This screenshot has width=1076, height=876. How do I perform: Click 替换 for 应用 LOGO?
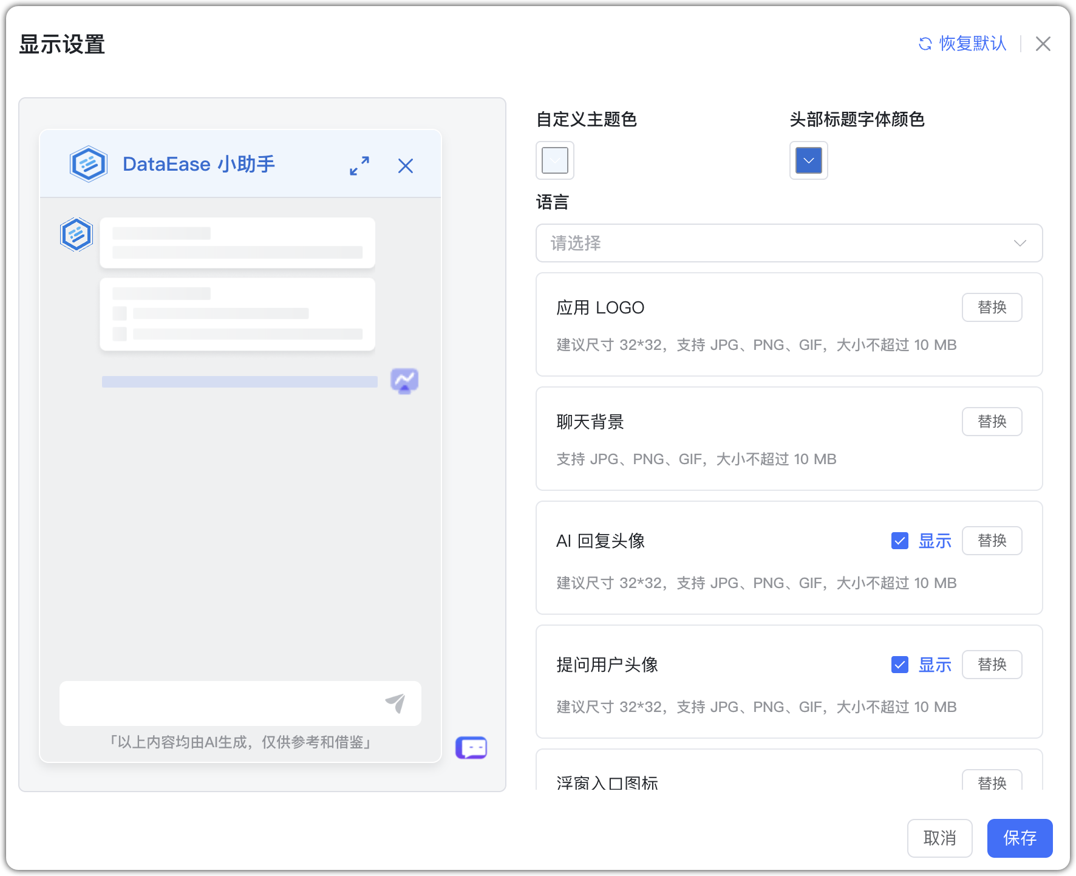tap(992, 307)
